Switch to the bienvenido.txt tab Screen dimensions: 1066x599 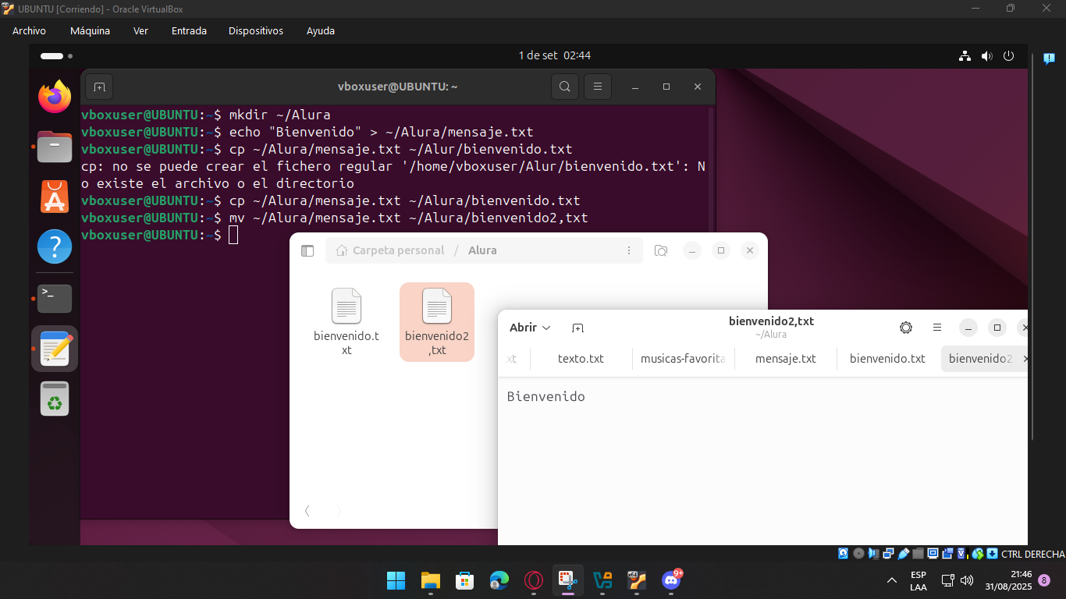point(887,359)
